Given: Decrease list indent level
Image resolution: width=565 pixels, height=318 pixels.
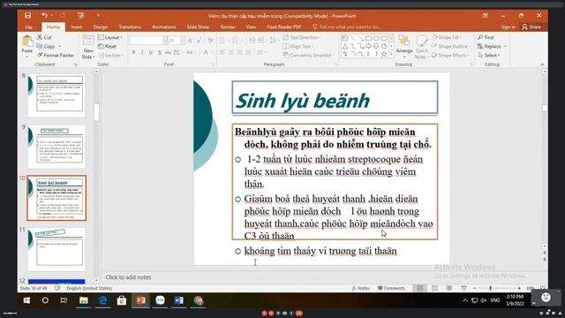Looking at the screenshot, I should (x=252, y=40).
